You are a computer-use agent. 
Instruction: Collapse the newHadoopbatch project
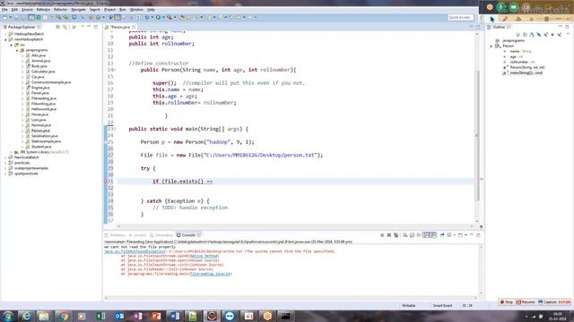5,39
